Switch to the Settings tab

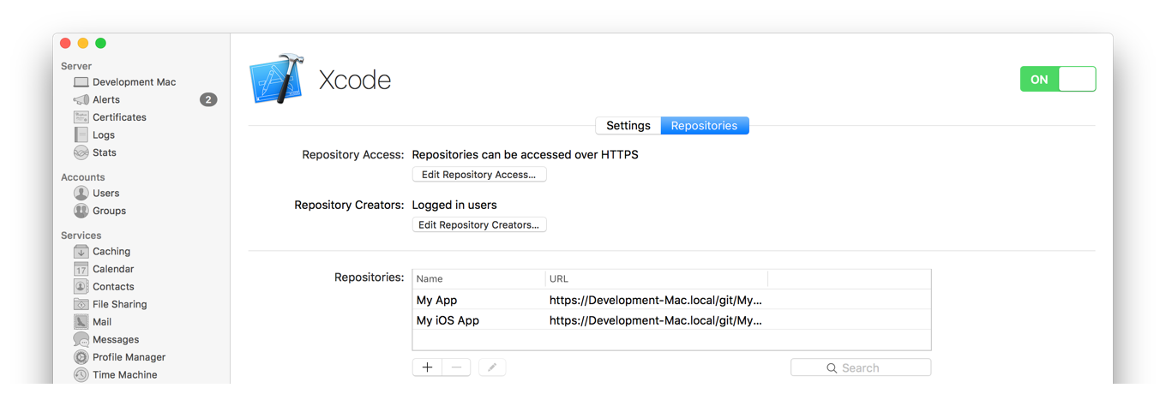[628, 126]
